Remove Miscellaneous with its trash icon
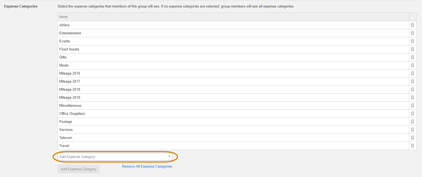Screen dimensions: 422x177 [x=412, y=105]
